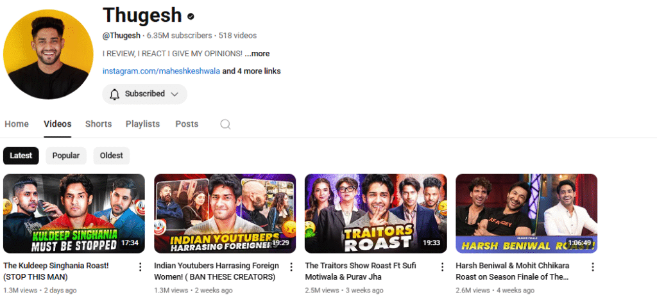
Task: Open title 'Harsh Beniwal & Mohit Chhikara Roast'
Action: 513,271
